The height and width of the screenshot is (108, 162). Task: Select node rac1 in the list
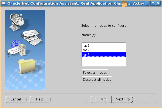(x=104, y=45)
